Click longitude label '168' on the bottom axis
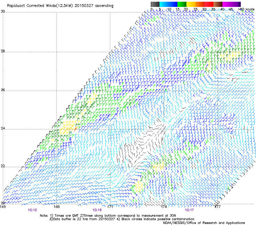The width and height of the screenshot is (256, 225). coord(56,207)
